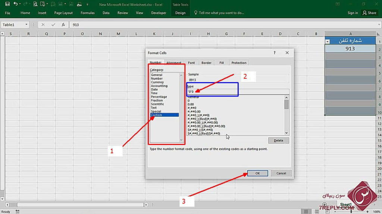Click the cancel X icon in formula bar
This screenshot has height=214, width=382.
(43, 25)
